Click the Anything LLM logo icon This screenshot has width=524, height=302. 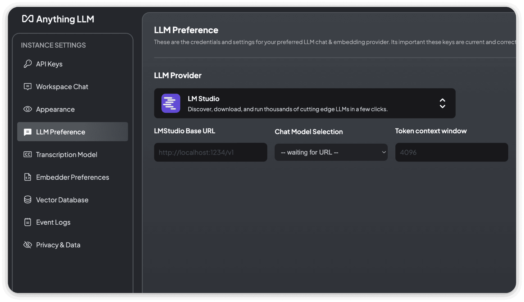coord(28,19)
